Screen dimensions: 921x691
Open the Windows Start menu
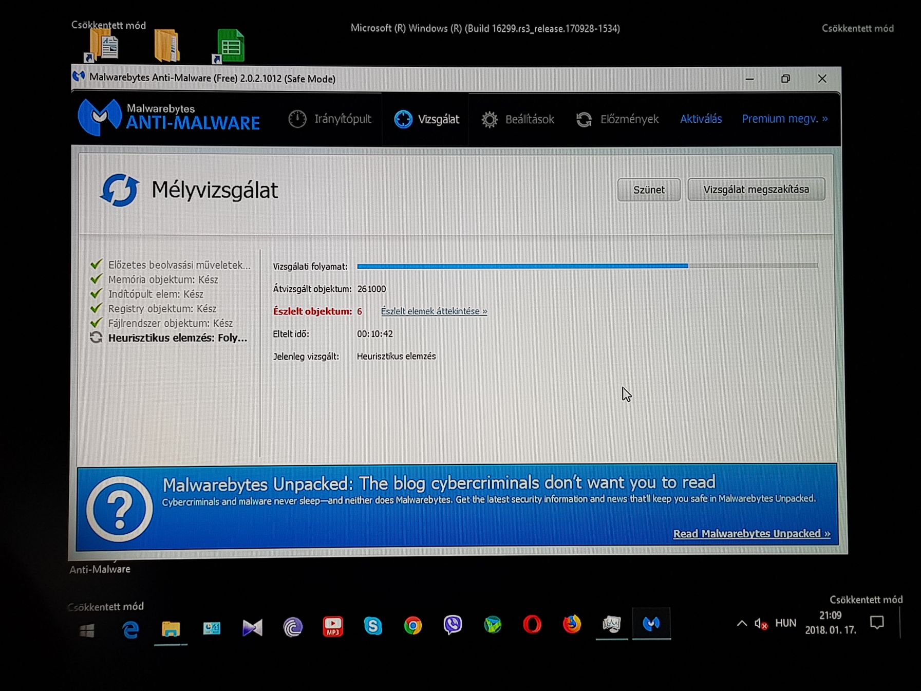[87, 630]
